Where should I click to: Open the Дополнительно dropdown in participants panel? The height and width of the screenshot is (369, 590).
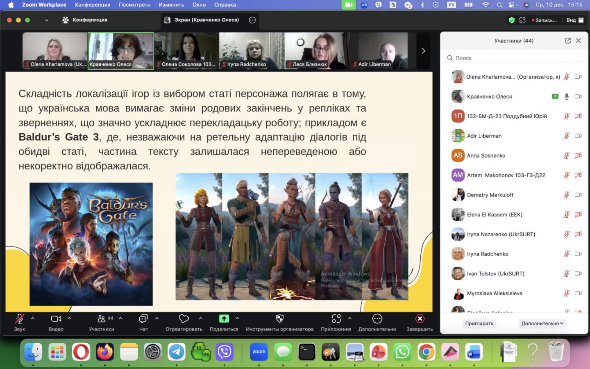pyautogui.click(x=542, y=323)
